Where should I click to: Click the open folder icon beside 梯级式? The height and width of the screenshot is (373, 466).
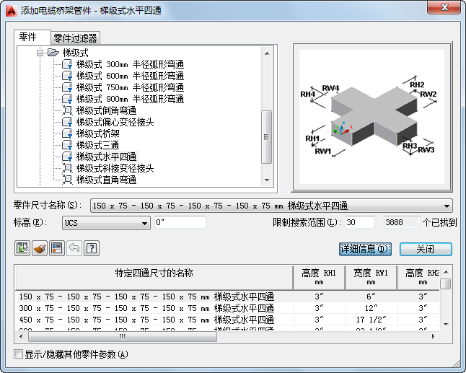tap(53, 53)
